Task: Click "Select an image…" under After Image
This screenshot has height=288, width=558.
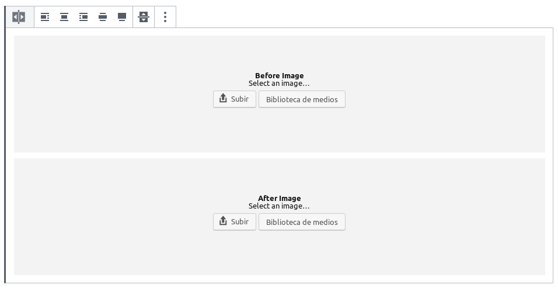Action: pos(279,206)
